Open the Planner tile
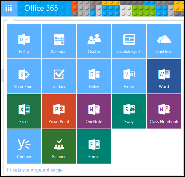 coord(59,146)
